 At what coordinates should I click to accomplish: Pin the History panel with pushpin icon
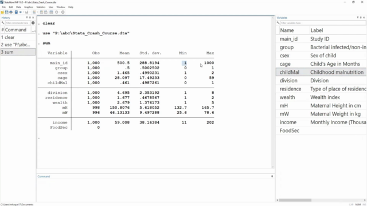point(30,18)
